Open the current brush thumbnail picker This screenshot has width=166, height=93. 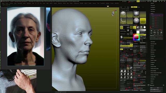[123, 14]
